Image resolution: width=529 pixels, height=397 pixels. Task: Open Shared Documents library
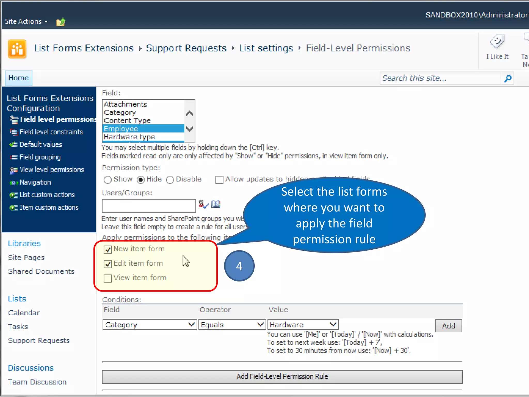pyautogui.click(x=41, y=271)
